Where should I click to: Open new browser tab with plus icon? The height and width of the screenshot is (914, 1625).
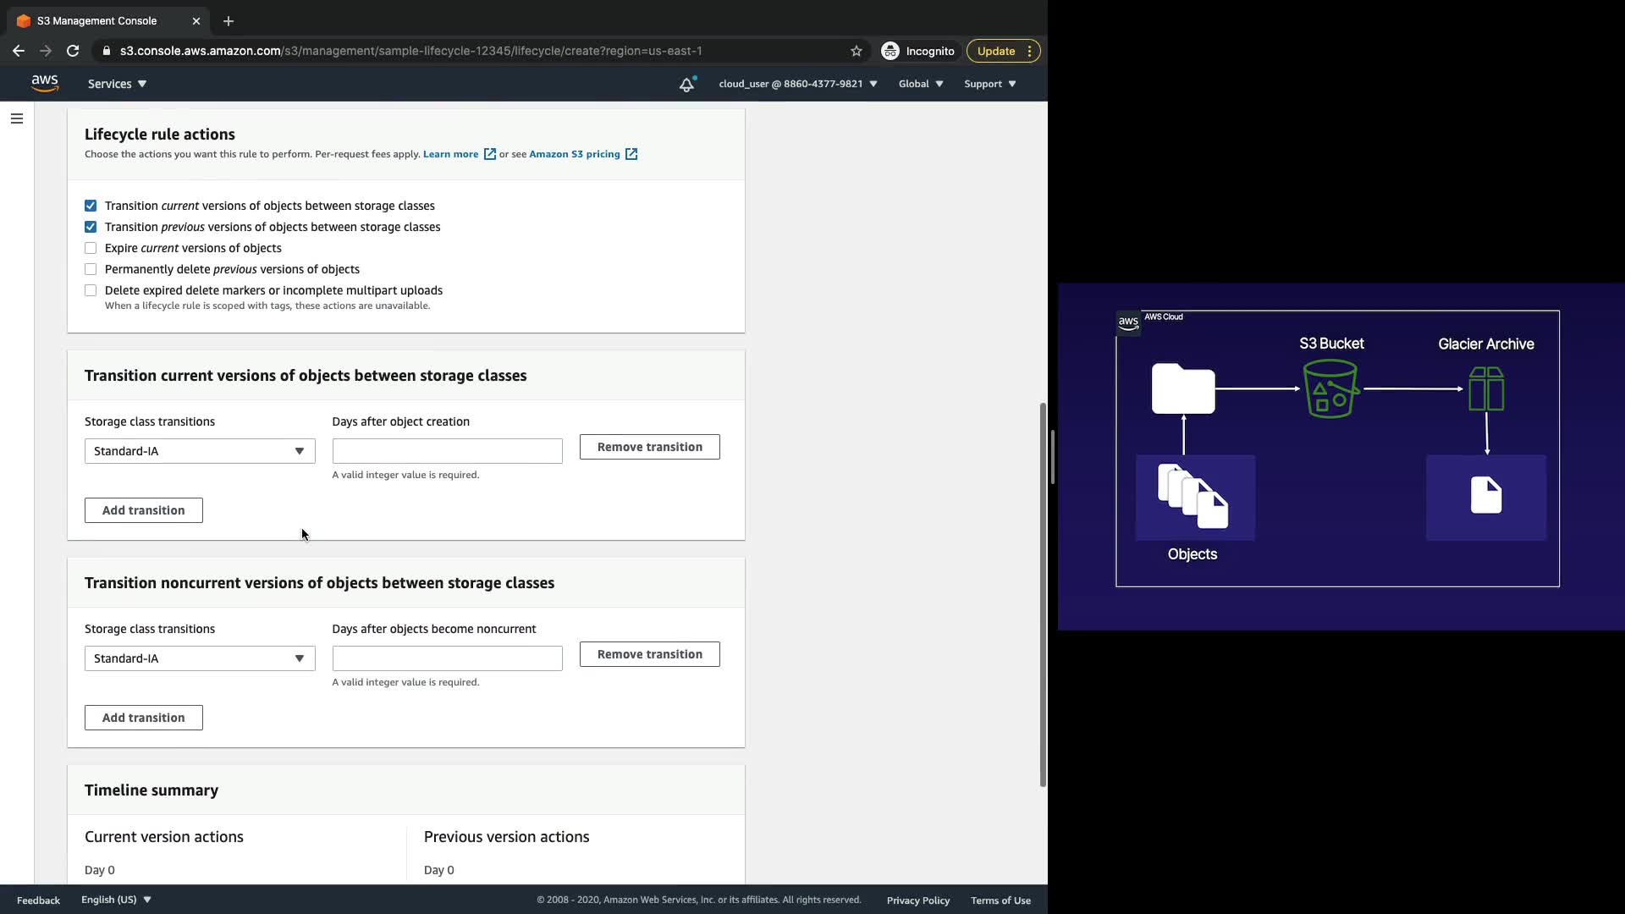(x=229, y=21)
